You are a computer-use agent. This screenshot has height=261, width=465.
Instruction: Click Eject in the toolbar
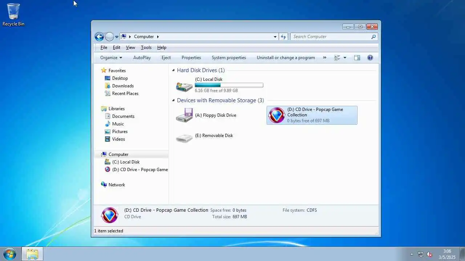click(166, 58)
